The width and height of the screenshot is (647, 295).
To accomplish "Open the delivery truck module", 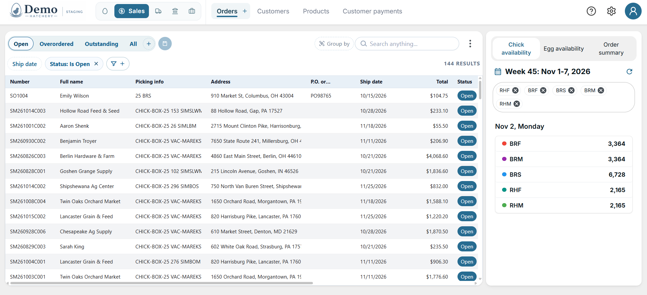I will click(158, 11).
